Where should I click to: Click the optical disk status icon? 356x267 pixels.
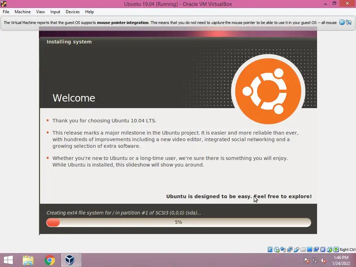pyautogui.click(x=276, y=250)
